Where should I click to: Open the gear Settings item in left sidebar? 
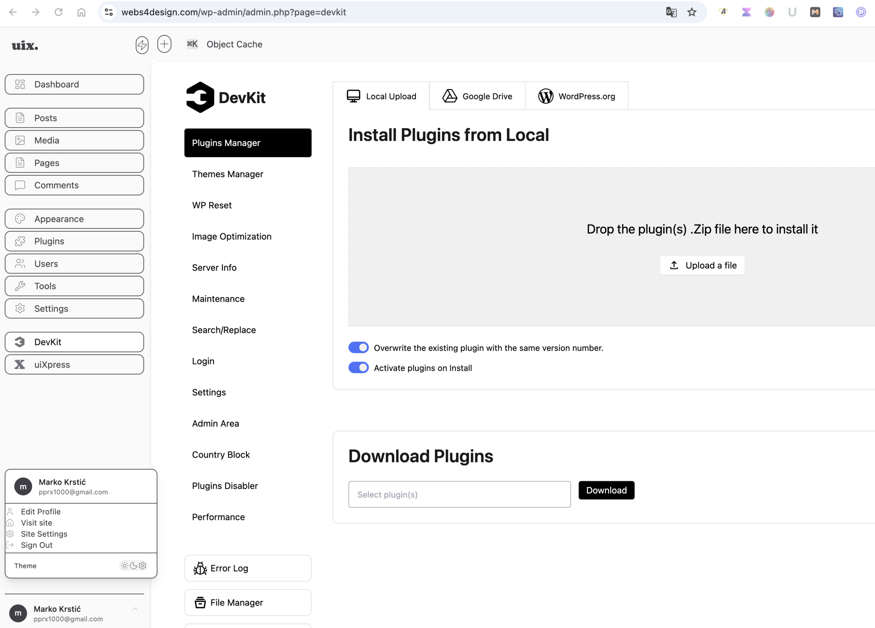(75, 309)
